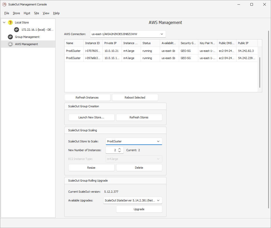271x228 pixels.
Task: Increase New Number of Instances with up arrow
Action: [119, 149]
